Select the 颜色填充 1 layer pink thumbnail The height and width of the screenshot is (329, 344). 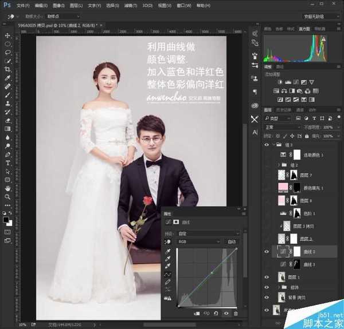[282, 188]
